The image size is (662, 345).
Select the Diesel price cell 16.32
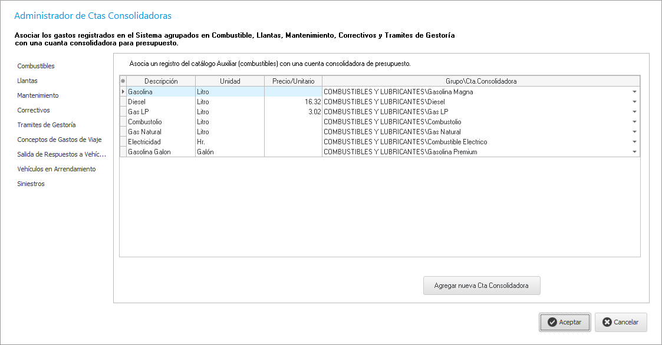[x=293, y=102]
